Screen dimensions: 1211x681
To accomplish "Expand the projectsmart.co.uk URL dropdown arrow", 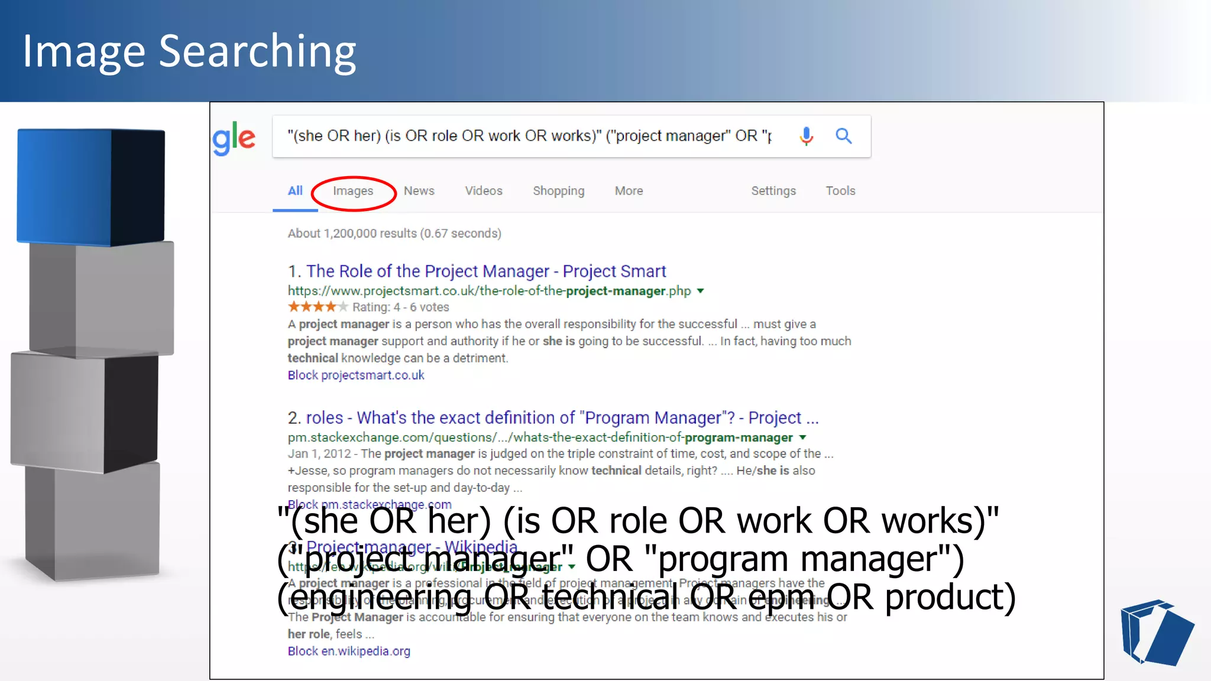I will pos(701,291).
